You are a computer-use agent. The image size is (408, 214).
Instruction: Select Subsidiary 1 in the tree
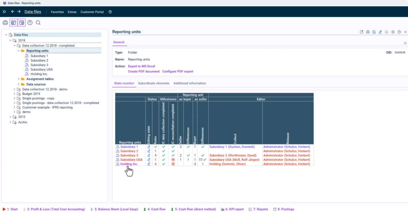pos(39,56)
